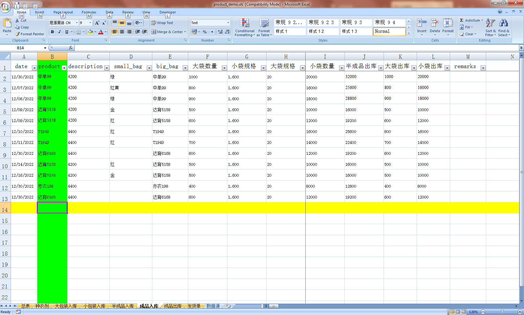Switch to Page Layout view icon
This screenshot has height=315, width=524.
pyautogui.click(x=458, y=312)
